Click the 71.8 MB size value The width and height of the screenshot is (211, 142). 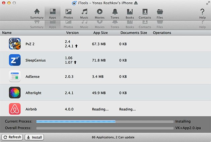click(x=99, y=60)
